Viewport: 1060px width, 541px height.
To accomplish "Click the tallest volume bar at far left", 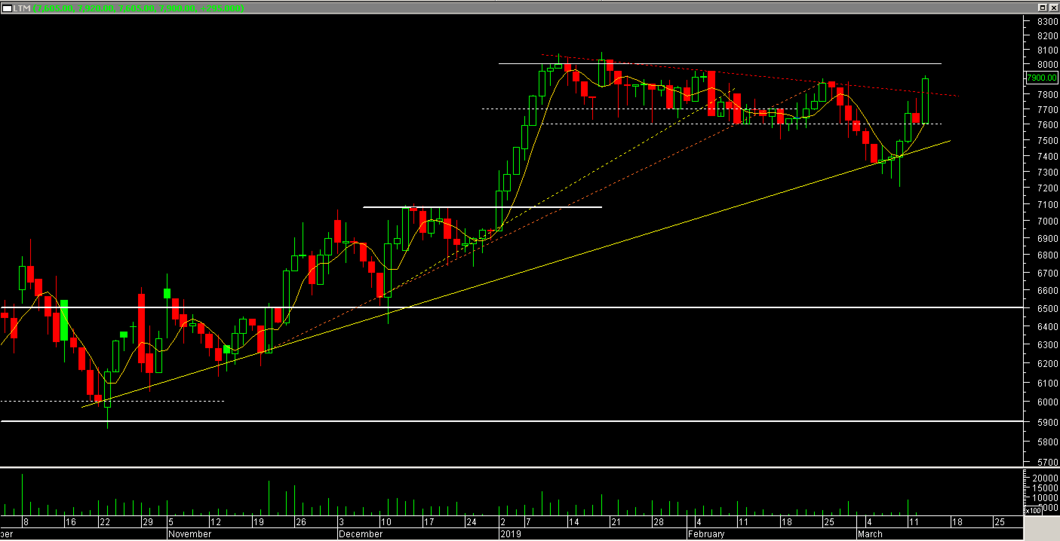I will 22,495.
